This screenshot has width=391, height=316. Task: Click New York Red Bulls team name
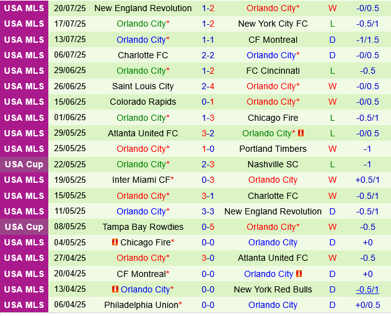click(273, 289)
